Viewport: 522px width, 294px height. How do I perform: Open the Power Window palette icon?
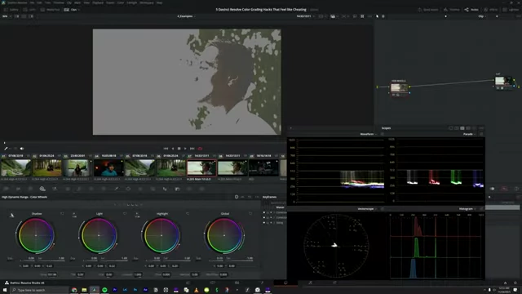128,189
